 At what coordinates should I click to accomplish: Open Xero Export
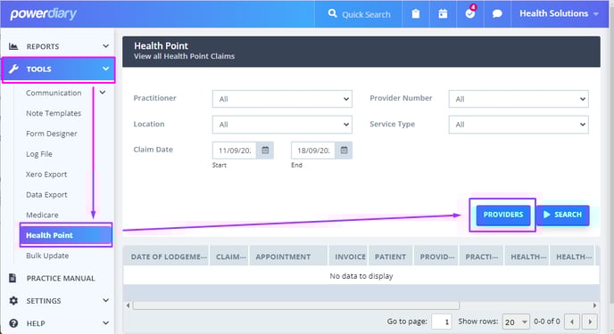[x=46, y=175]
